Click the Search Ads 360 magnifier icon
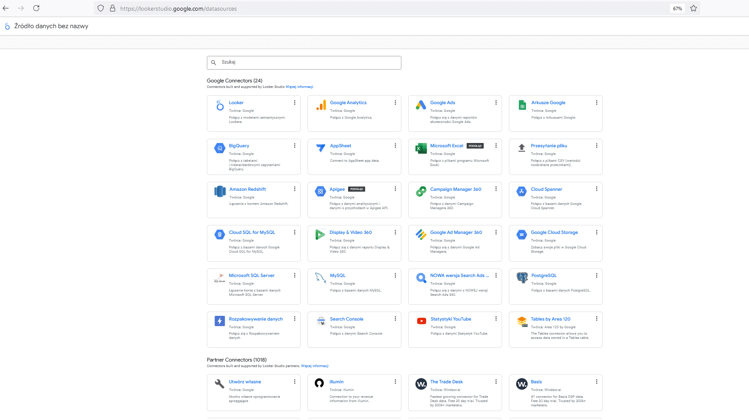The image size is (749, 420). (421, 278)
